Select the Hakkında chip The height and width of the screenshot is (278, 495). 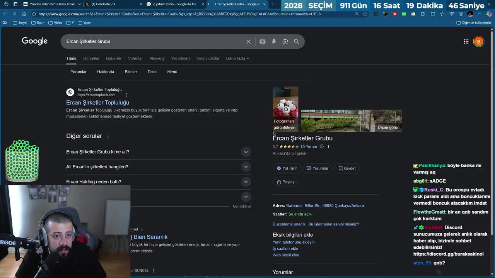tap(106, 72)
